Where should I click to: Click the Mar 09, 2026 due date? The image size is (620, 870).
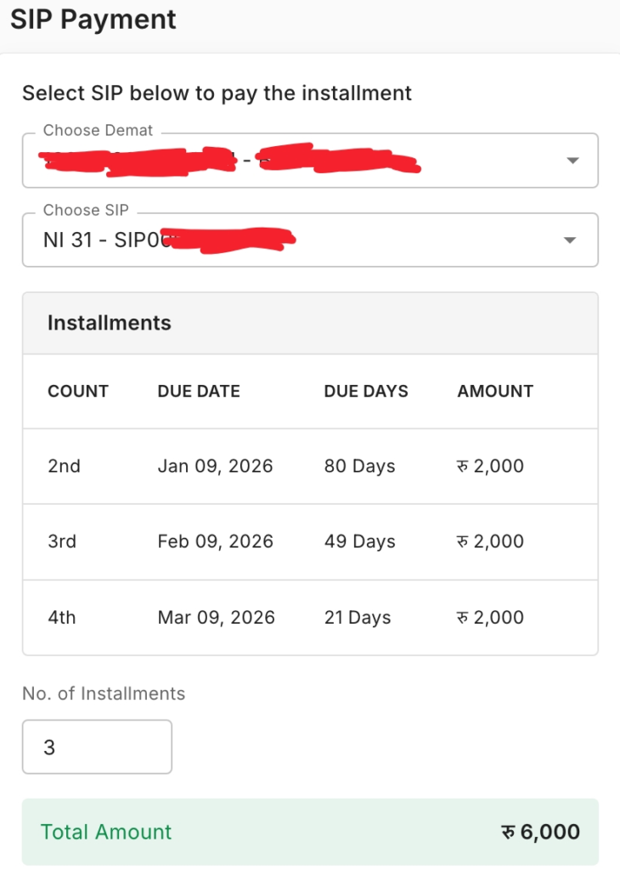217,618
